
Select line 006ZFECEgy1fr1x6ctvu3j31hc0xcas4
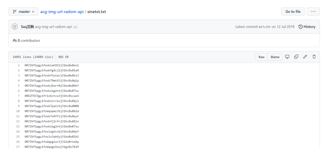click(x=52, y=96)
